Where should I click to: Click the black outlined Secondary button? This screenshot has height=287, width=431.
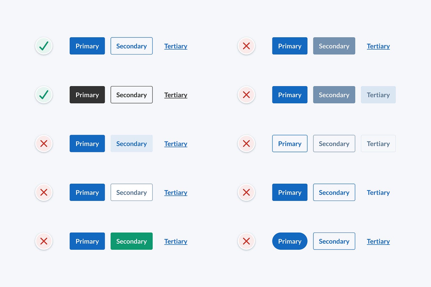pyautogui.click(x=131, y=95)
